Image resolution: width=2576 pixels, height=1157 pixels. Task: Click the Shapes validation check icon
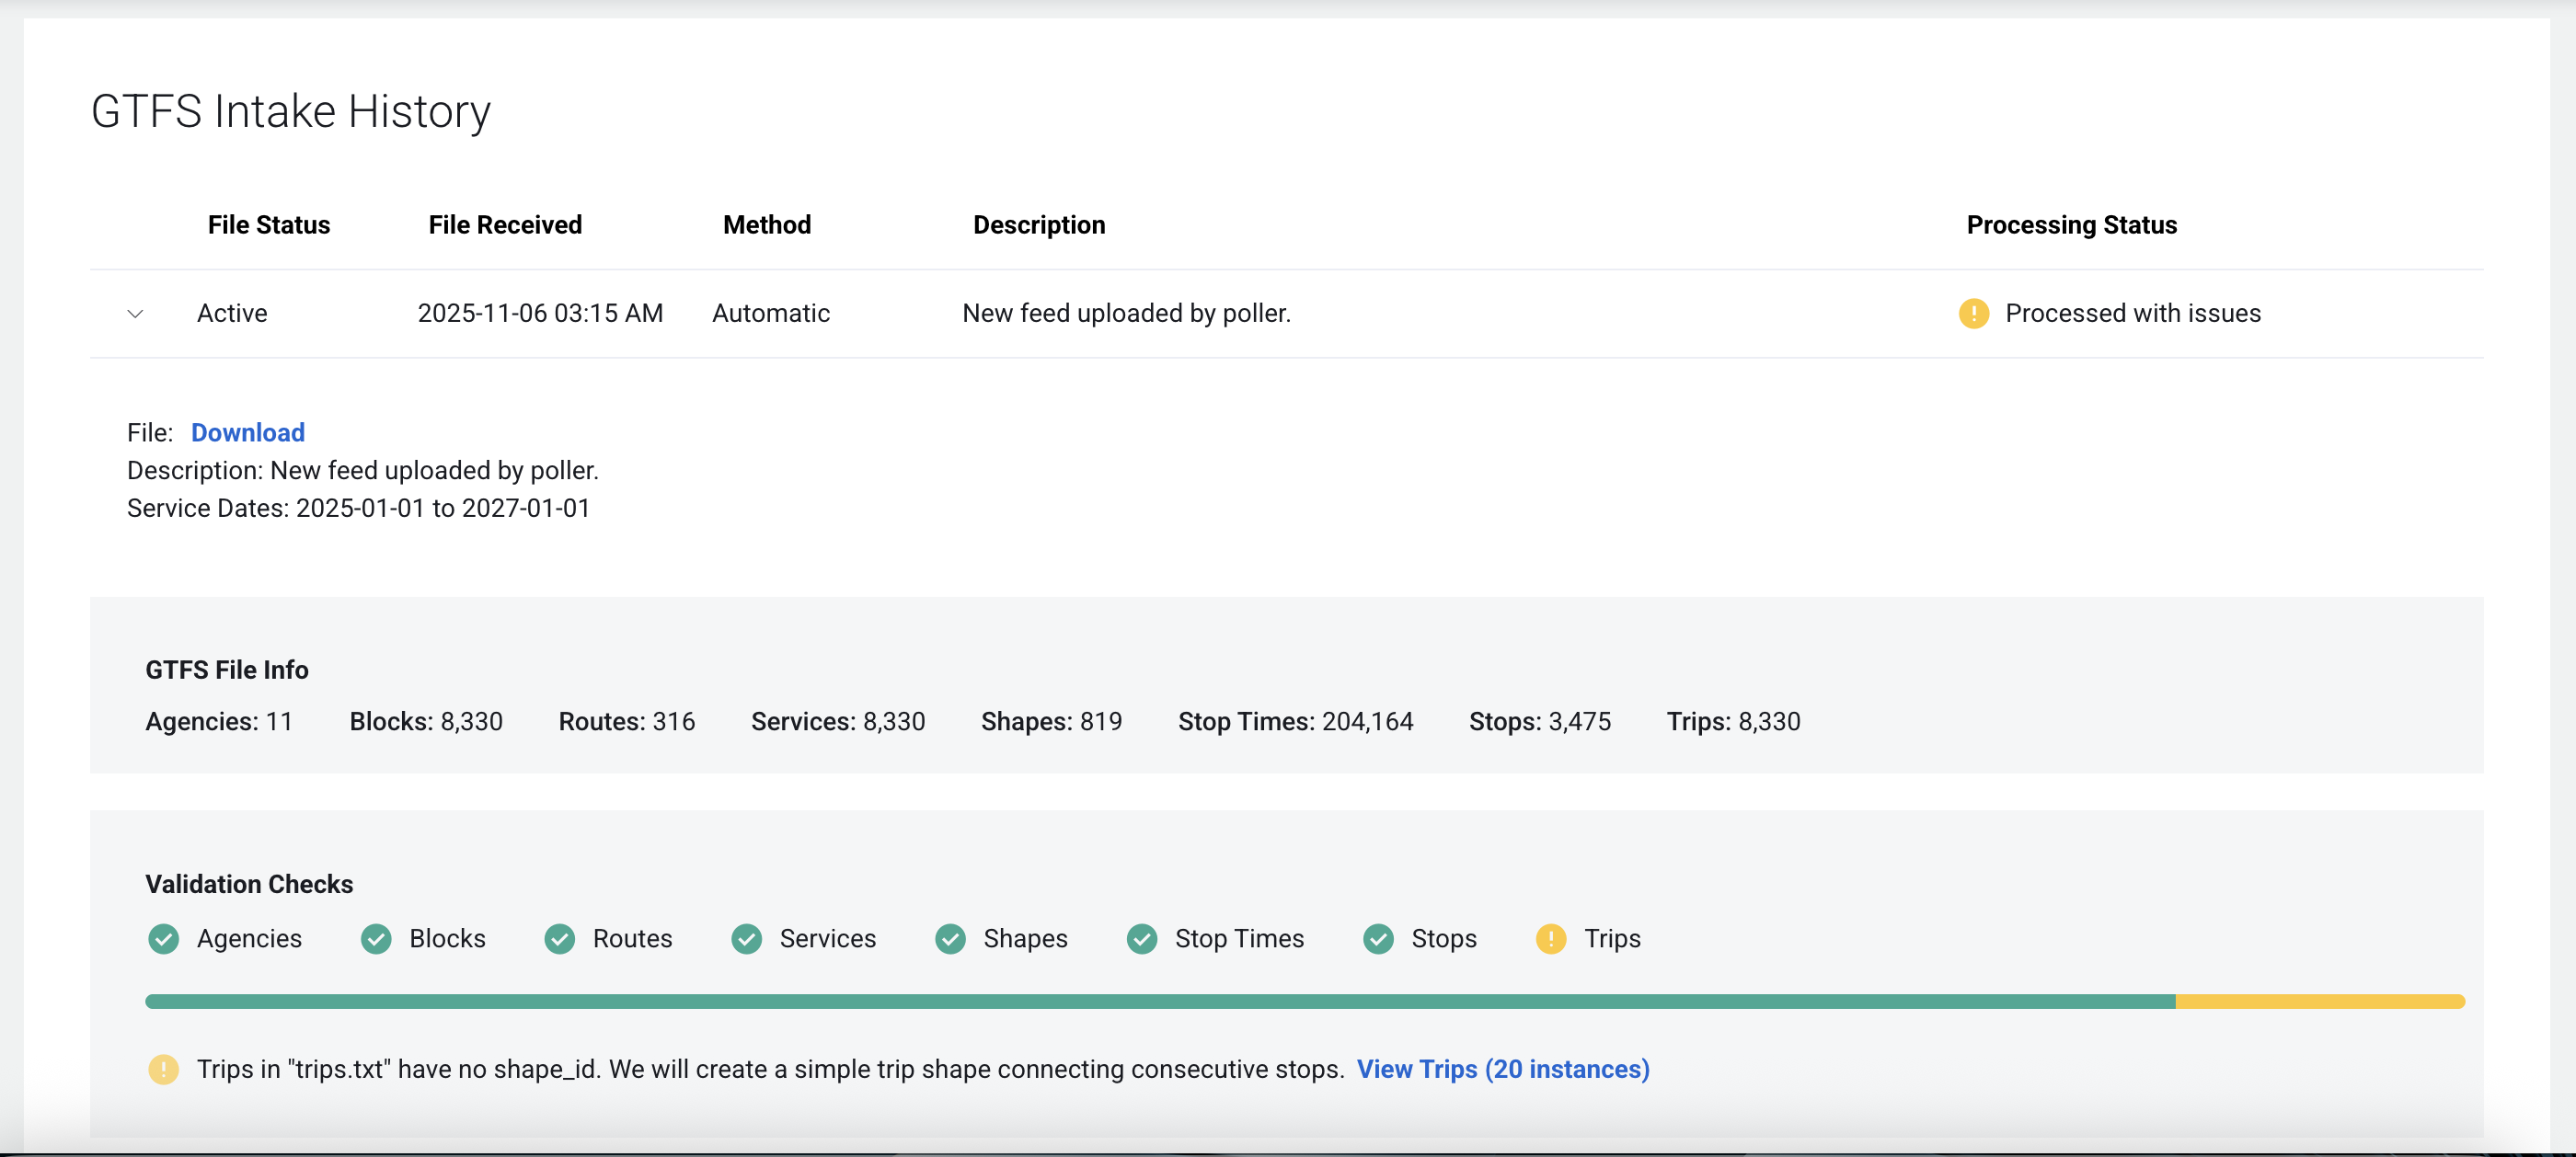pyautogui.click(x=950, y=939)
